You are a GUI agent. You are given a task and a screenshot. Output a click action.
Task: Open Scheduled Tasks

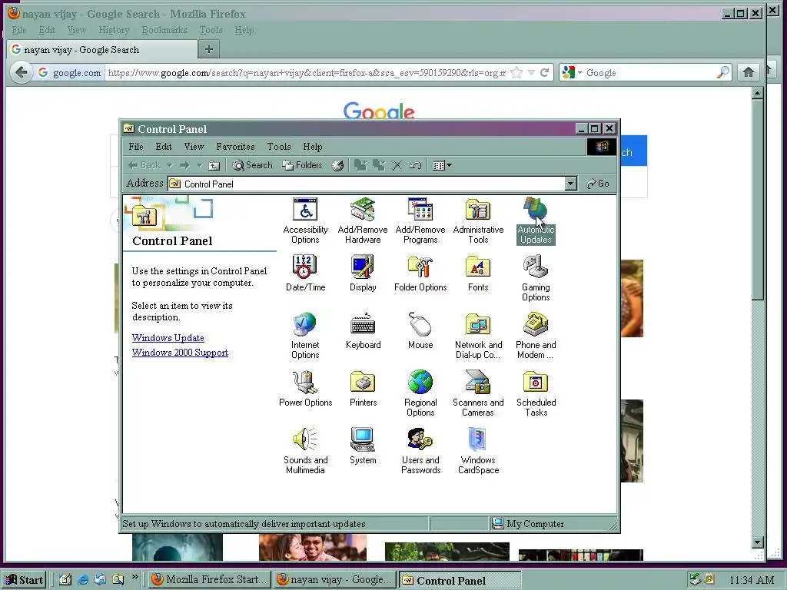[536, 394]
